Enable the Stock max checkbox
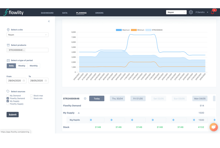220x148 pixels. pos(31,96)
